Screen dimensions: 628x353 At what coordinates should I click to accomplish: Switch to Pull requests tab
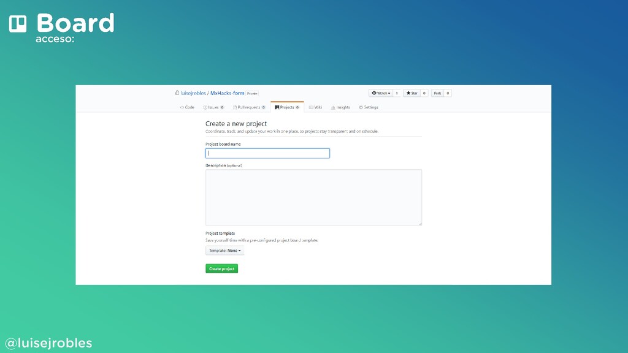pyautogui.click(x=249, y=107)
